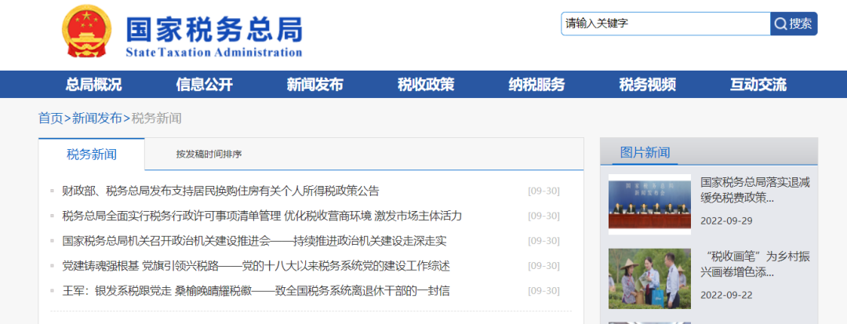
Task: Click the date 2022-09-29
Action: (x=726, y=221)
